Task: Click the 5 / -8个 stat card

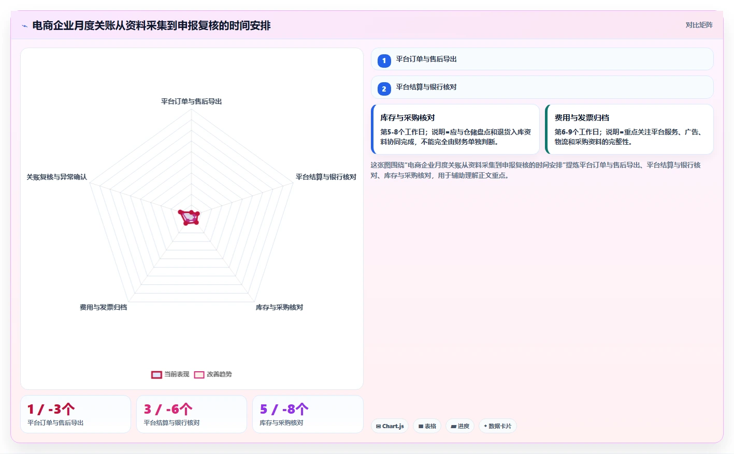Action: pyautogui.click(x=308, y=414)
